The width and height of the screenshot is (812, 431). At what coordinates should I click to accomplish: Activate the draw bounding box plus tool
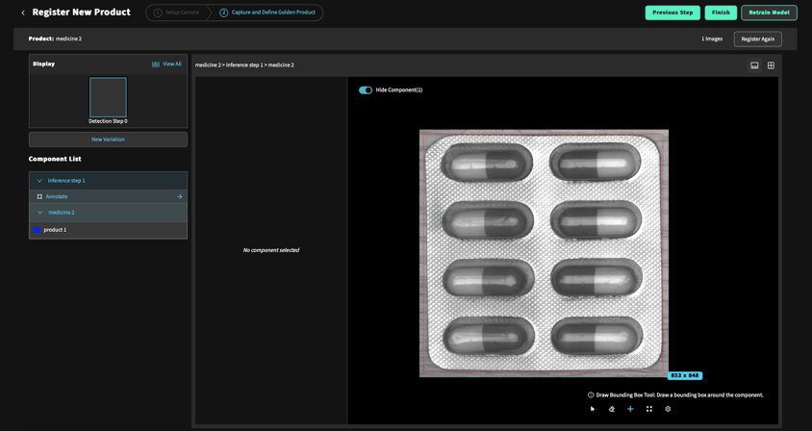630,409
